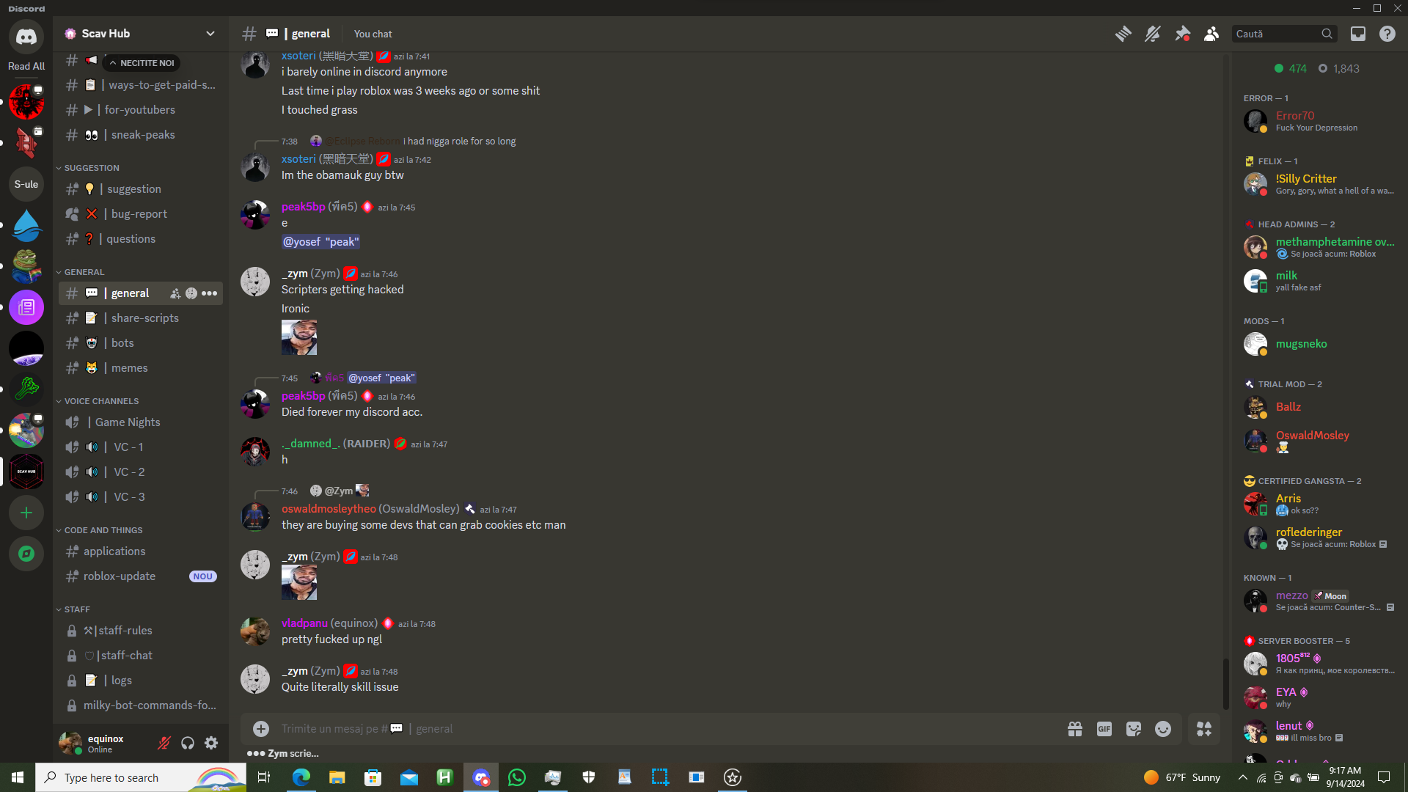The image size is (1408, 792).
Task: Open the sticker picker
Action: [1134, 729]
